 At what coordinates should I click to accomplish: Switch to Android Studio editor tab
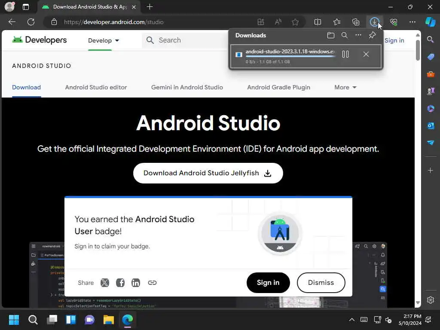coord(96,87)
